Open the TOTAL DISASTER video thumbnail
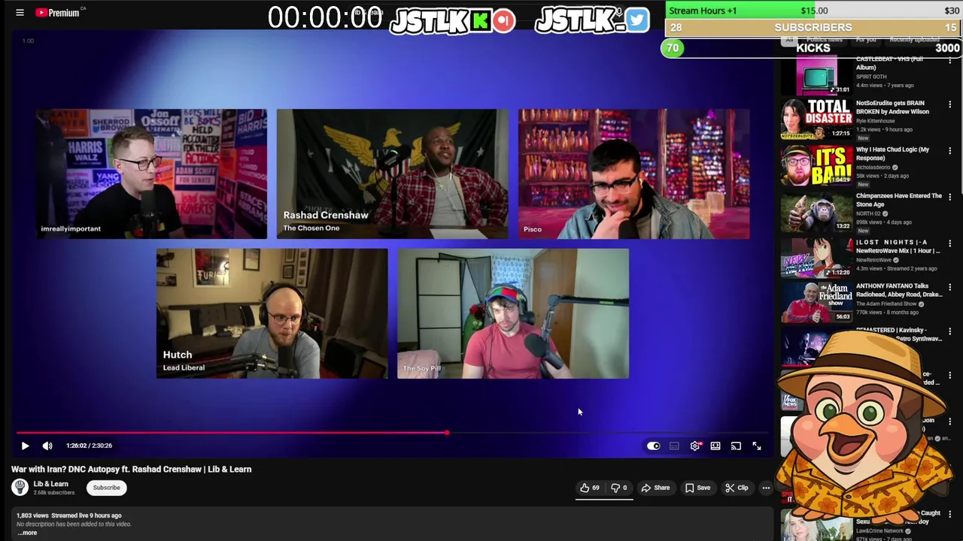The width and height of the screenshot is (963, 541). pyautogui.click(x=816, y=119)
